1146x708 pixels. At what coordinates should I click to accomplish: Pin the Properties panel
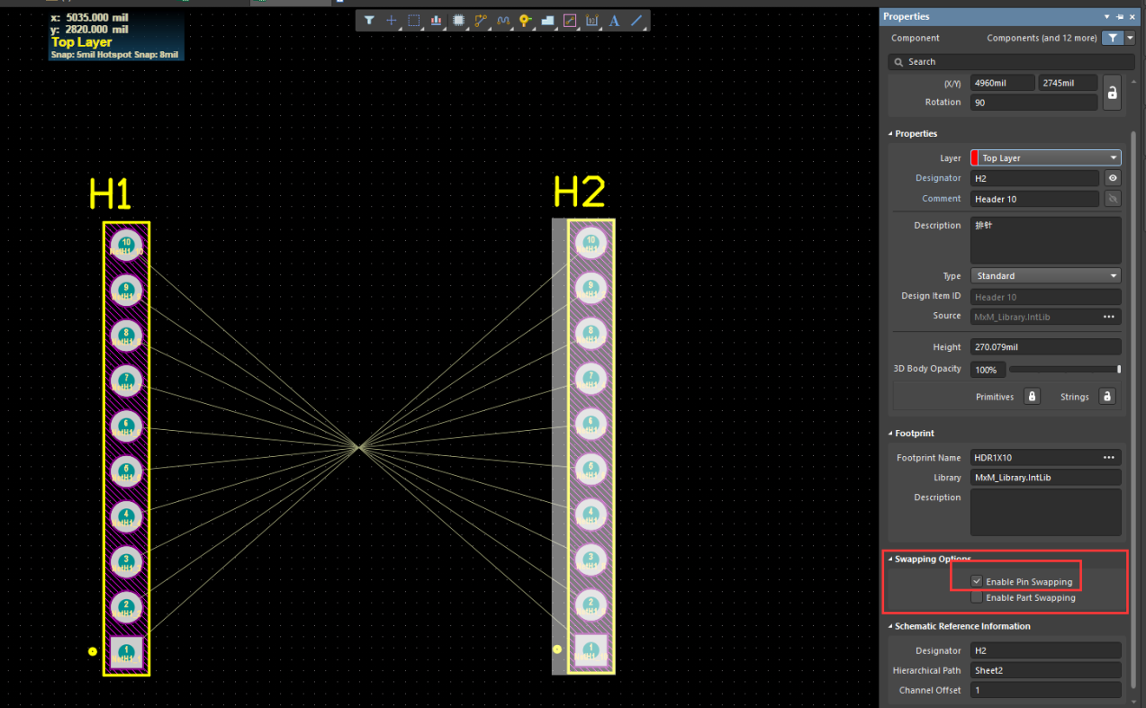(x=1120, y=16)
